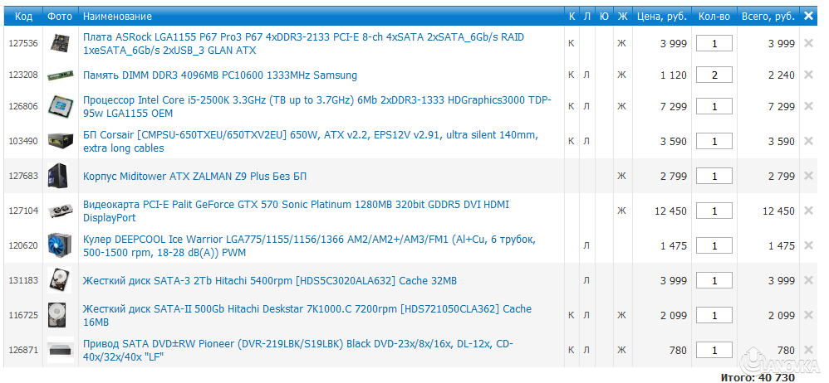Image resolution: width=829 pixels, height=383 pixels.
Task: Open Palit GeForce video card photo
Action: 60,211
